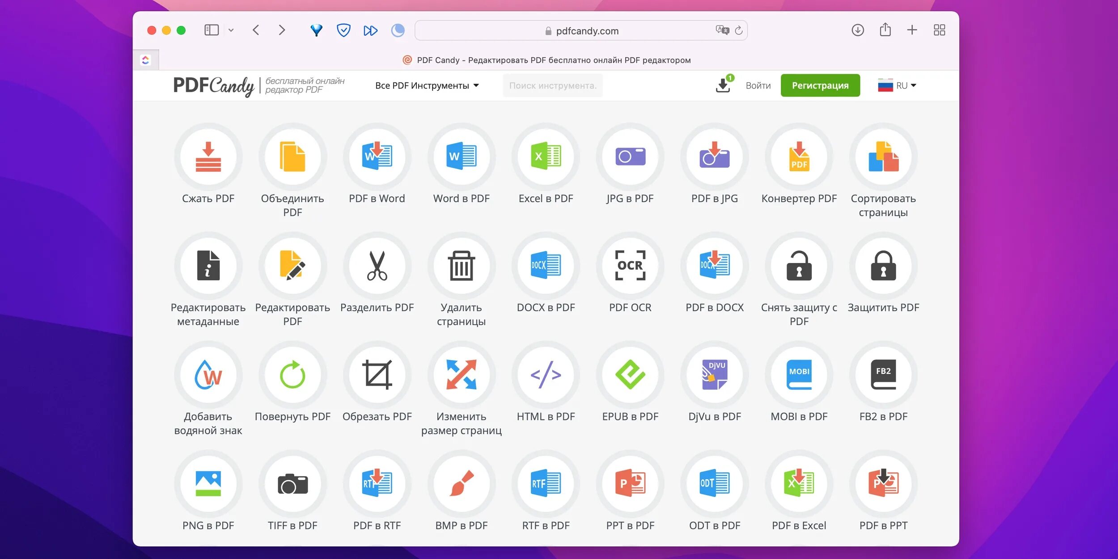Viewport: 1118px width, 559px height.
Task: Go forward in Safari
Action: point(282,30)
